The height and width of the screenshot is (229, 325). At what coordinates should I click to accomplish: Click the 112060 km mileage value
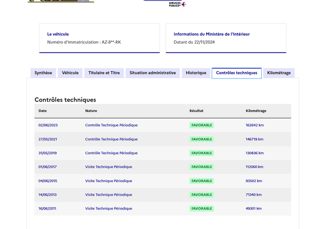[255, 167]
